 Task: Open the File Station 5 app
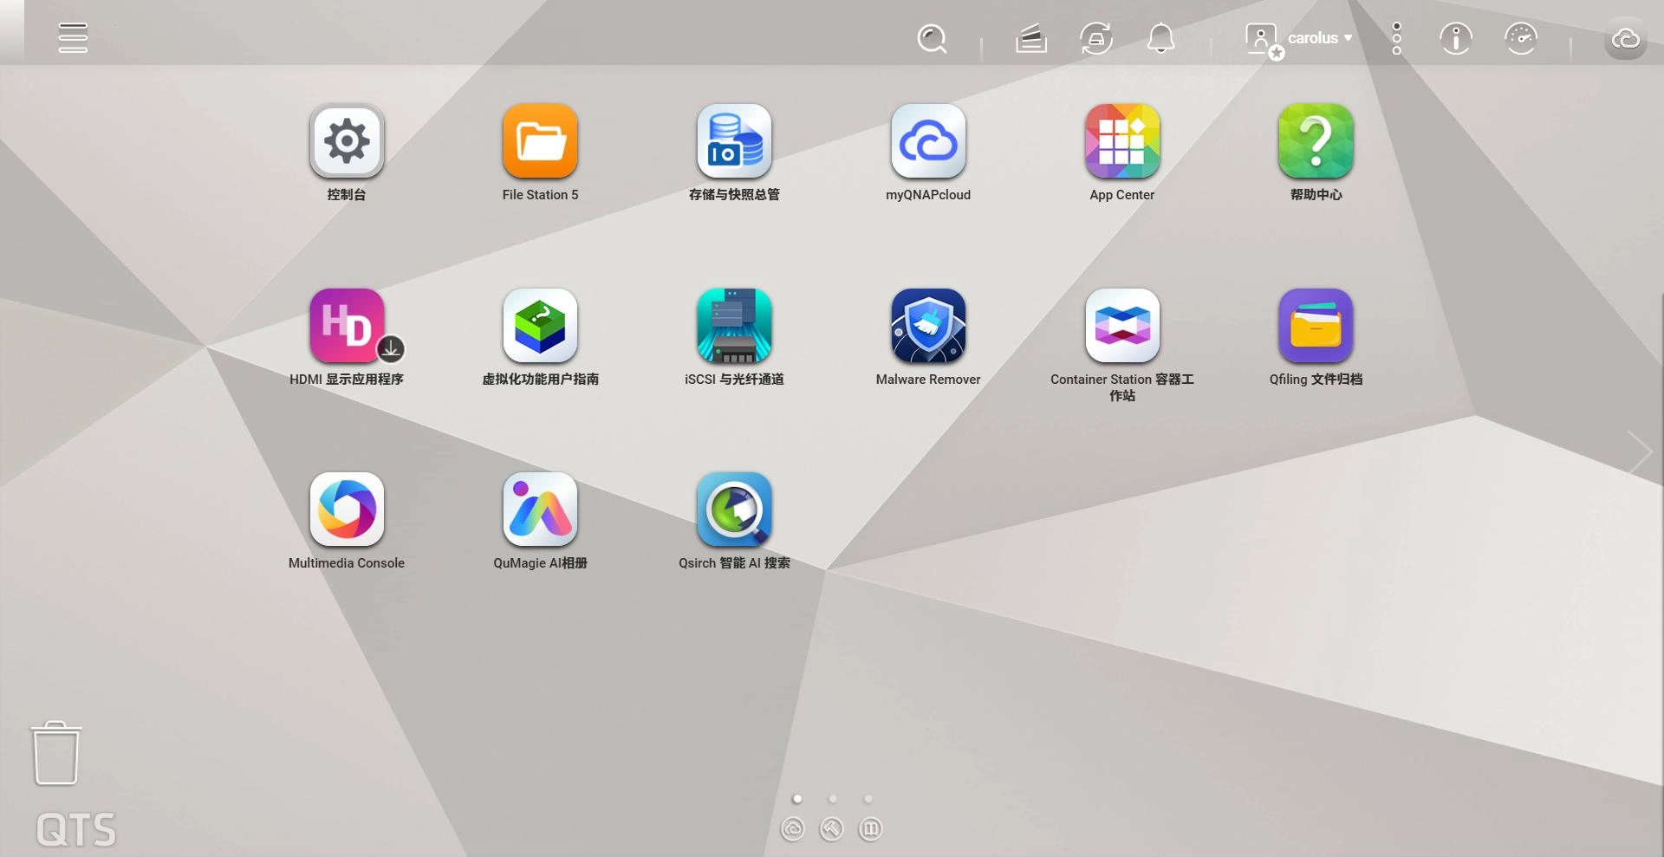click(x=540, y=141)
